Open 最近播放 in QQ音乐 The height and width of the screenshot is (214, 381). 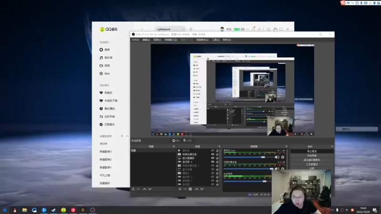(107, 108)
